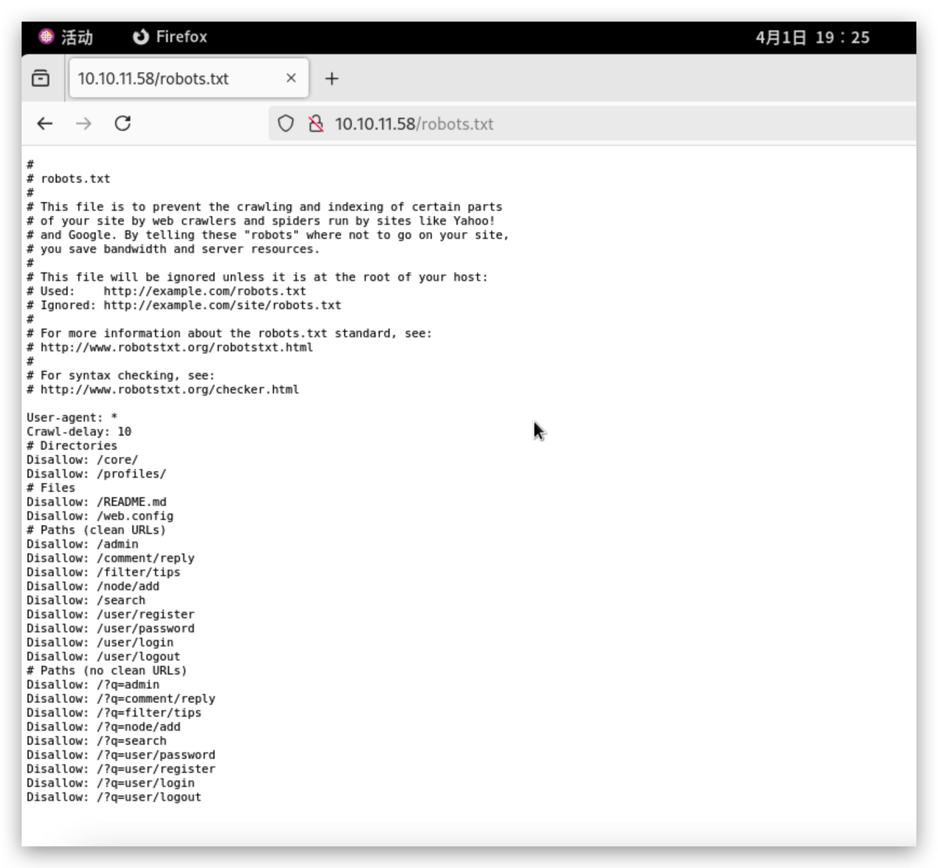
Task: Navigate back to the previous page
Action: [45, 123]
